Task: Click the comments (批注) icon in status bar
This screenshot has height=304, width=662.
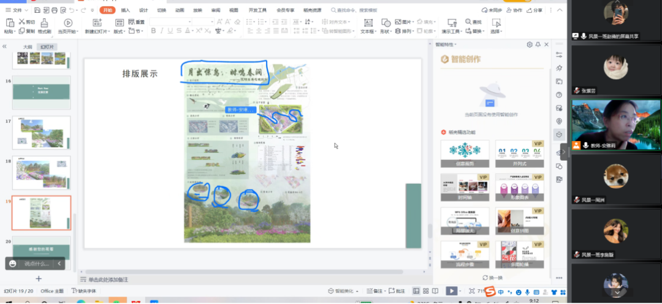Action: 391,291
